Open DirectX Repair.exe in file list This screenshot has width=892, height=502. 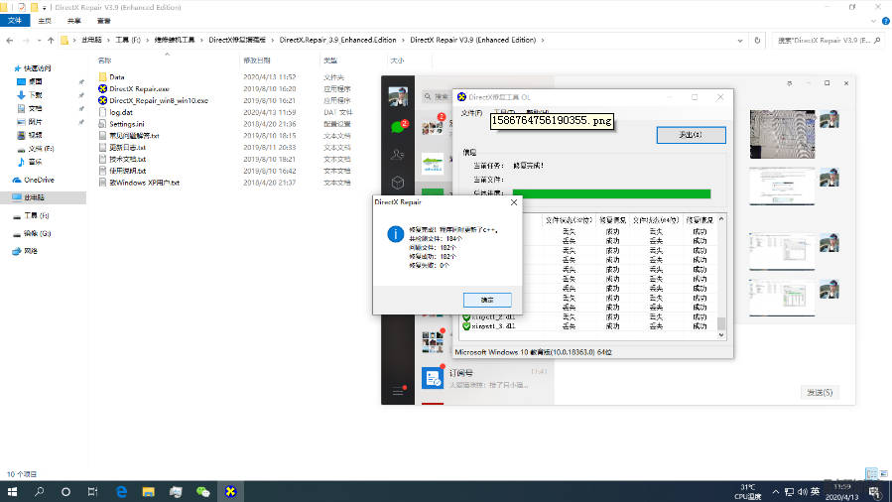point(139,88)
